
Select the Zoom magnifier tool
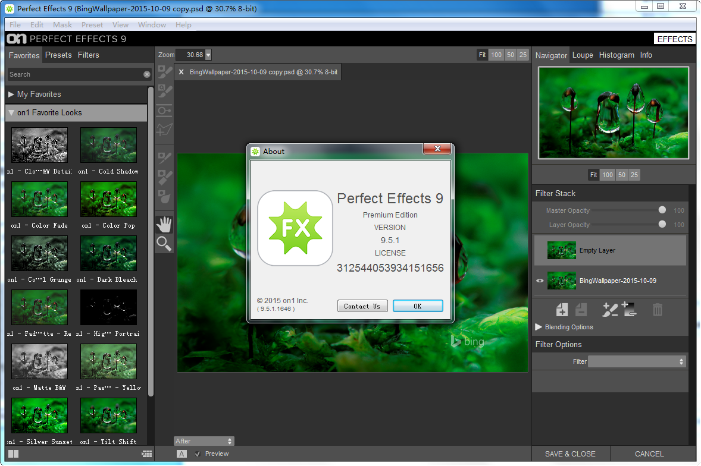164,243
